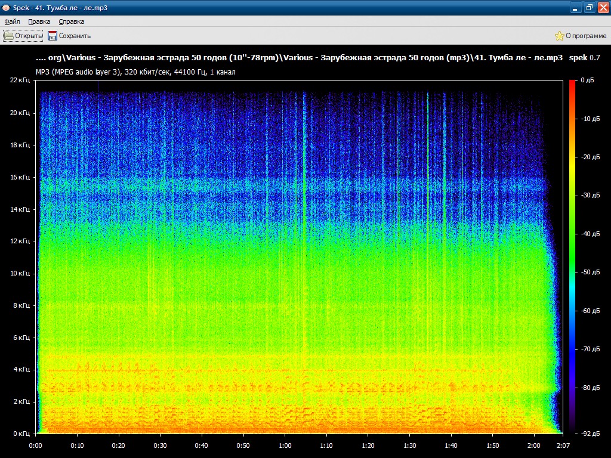Open the Справка menu
Screen dimensions: 611x458
pos(72,21)
